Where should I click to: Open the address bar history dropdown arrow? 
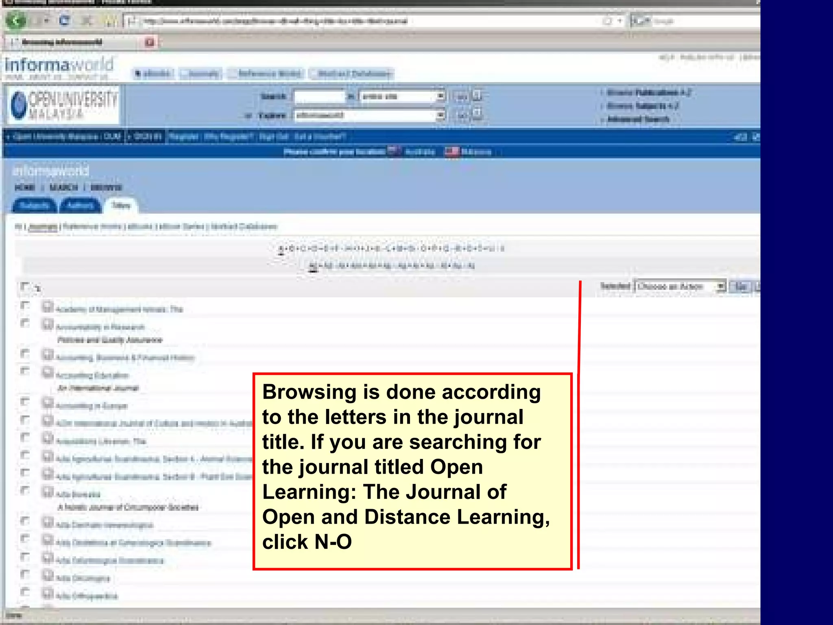click(x=619, y=21)
